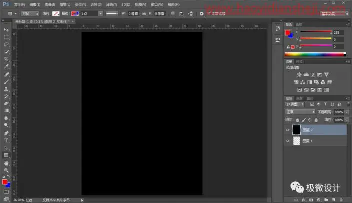Open the 1点 stroke width dropdown
This screenshot has height=203, width=352.
click(x=100, y=14)
